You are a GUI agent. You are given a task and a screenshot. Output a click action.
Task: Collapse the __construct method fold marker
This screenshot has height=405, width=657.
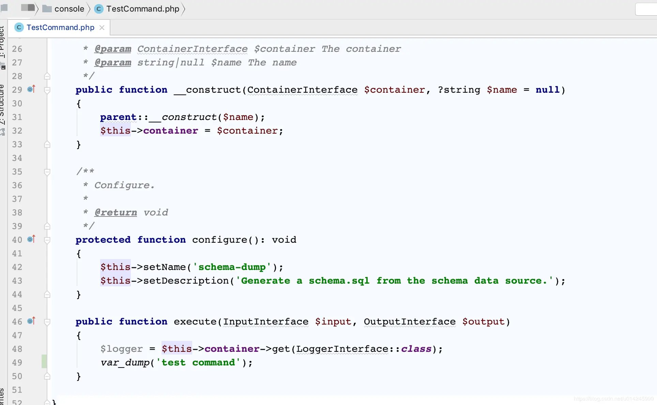pos(47,90)
